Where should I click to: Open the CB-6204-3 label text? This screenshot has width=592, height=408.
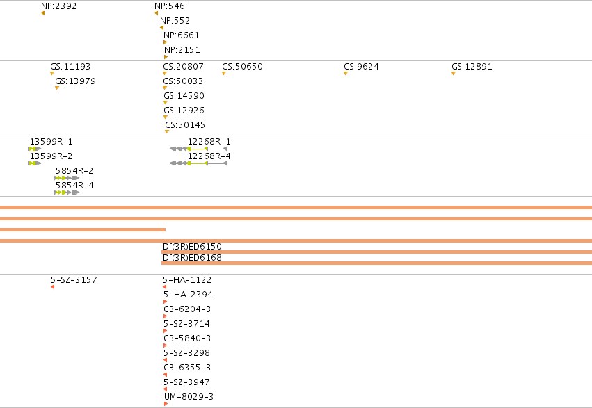coord(187,309)
